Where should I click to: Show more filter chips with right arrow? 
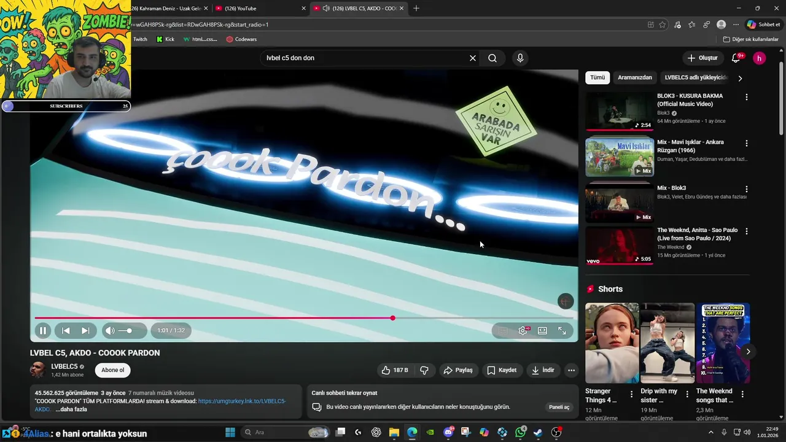(x=740, y=78)
